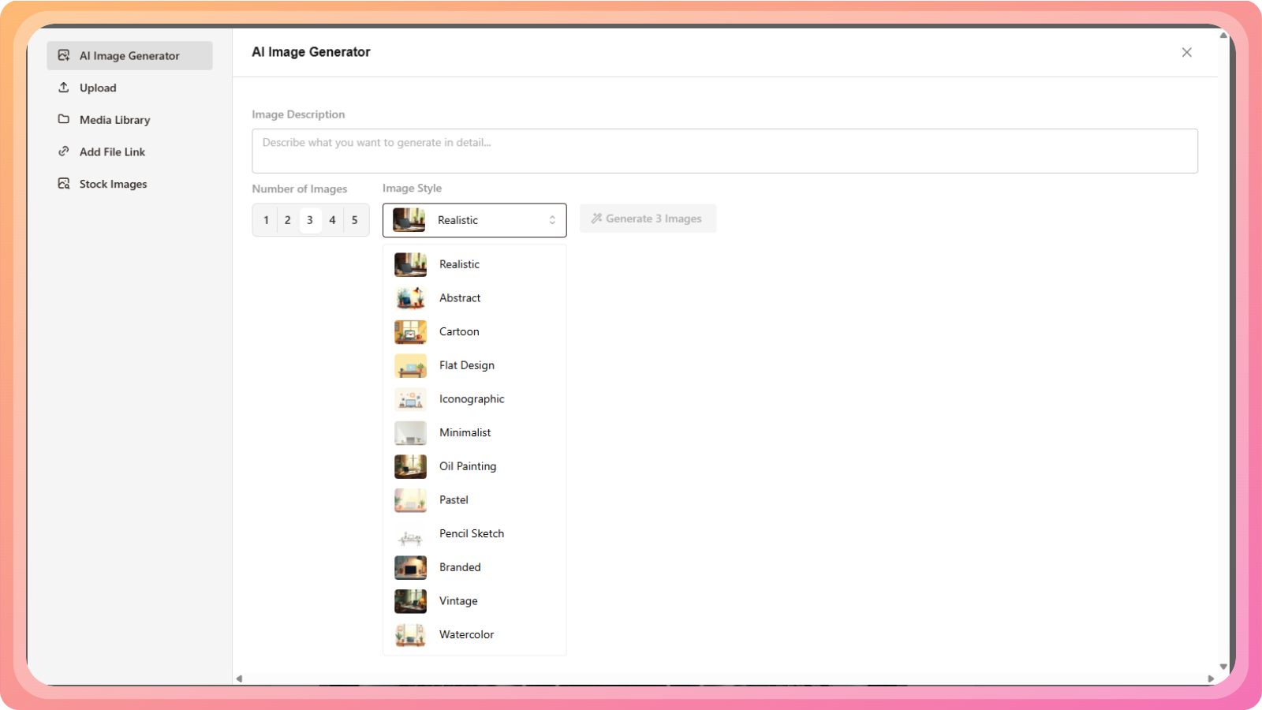Choose 5 as number of images
Screen dimensions: 1262x710
(355, 220)
